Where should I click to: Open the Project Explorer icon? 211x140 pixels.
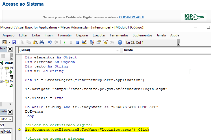coord(92,43)
